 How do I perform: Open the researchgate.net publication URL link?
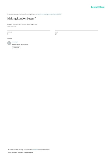(x=49, y=14)
